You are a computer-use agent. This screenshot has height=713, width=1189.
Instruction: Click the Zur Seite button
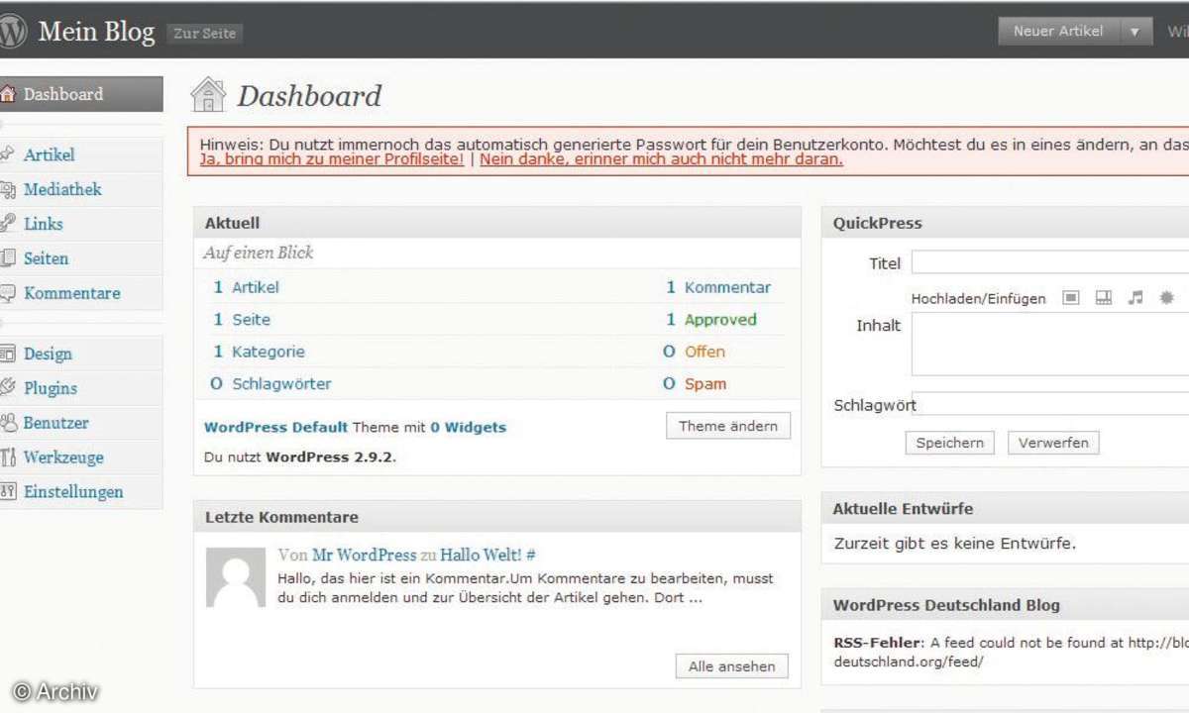tap(205, 33)
